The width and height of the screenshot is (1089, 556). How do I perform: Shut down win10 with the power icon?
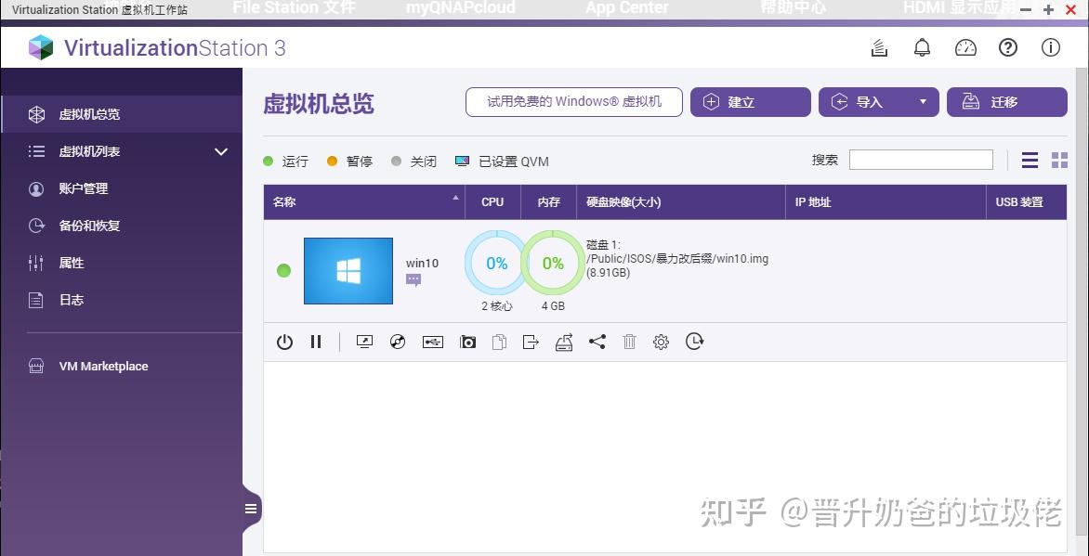pos(284,342)
